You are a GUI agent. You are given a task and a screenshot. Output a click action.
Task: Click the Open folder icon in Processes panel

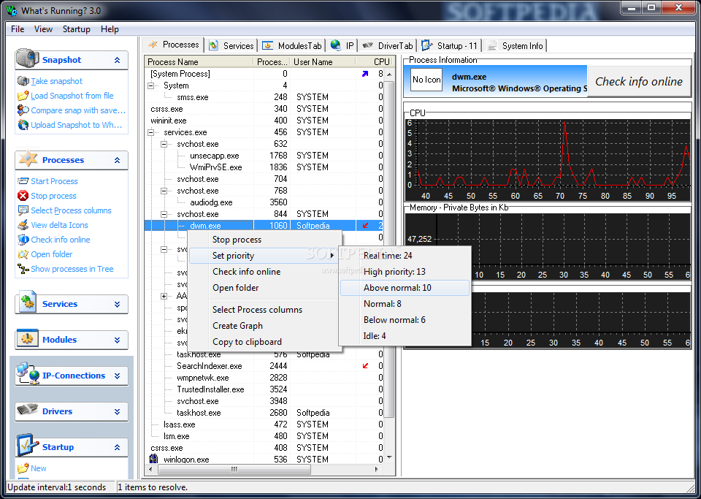(23, 254)
